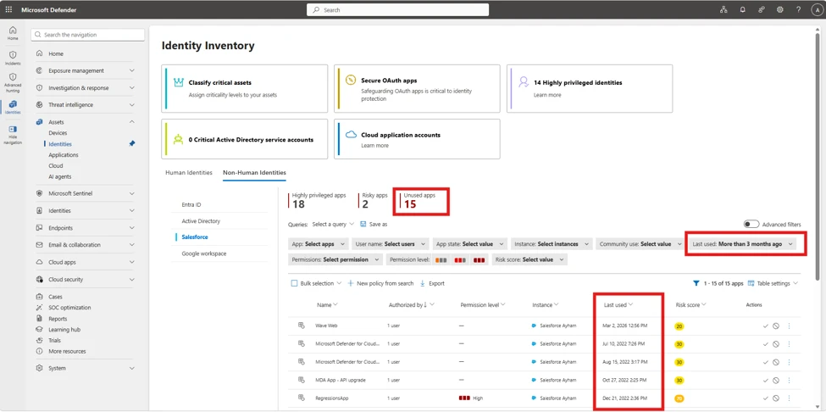Create New policy from search

(381, 283)
